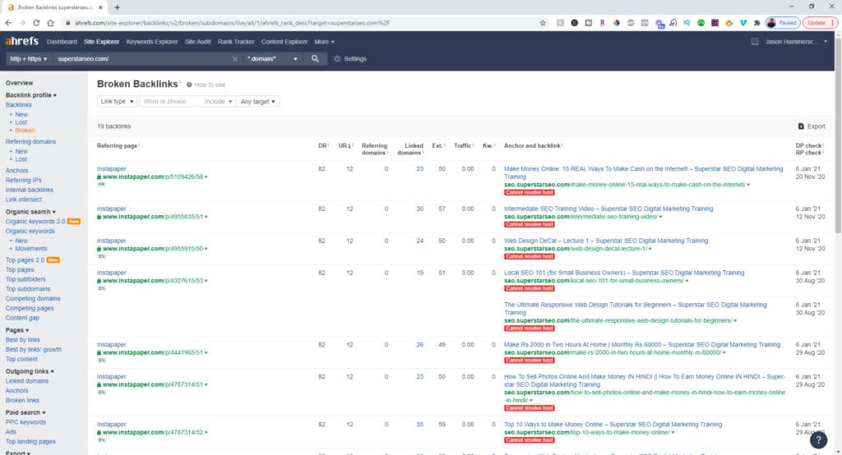
Task: Open Link intersect in sidebar
Action: click(24, 200)
